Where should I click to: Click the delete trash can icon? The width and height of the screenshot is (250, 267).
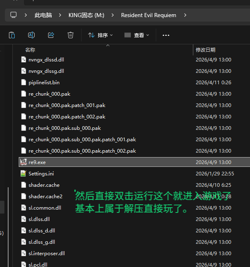[71, 35]
